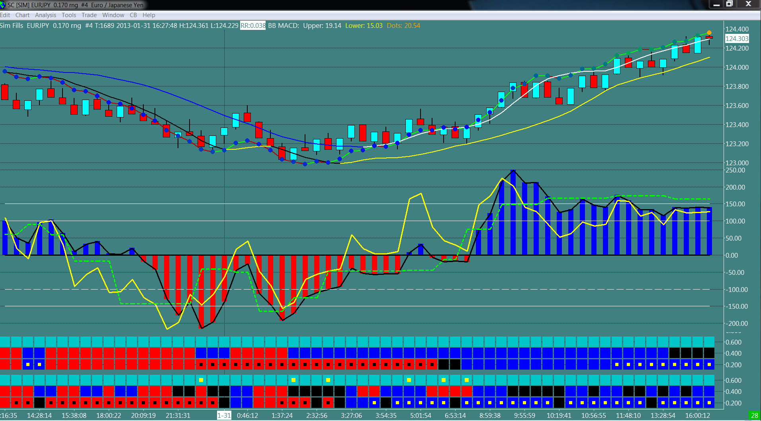The height and width of the screenshot is (421, 761).
Task: Close the EURJPY chart window
Action: click(x=748, y=4)
